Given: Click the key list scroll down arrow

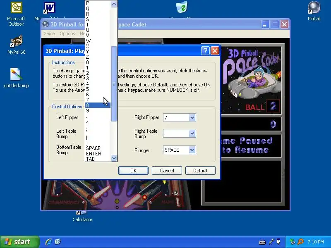Looking at the screenshot, I should pos(114,158).
